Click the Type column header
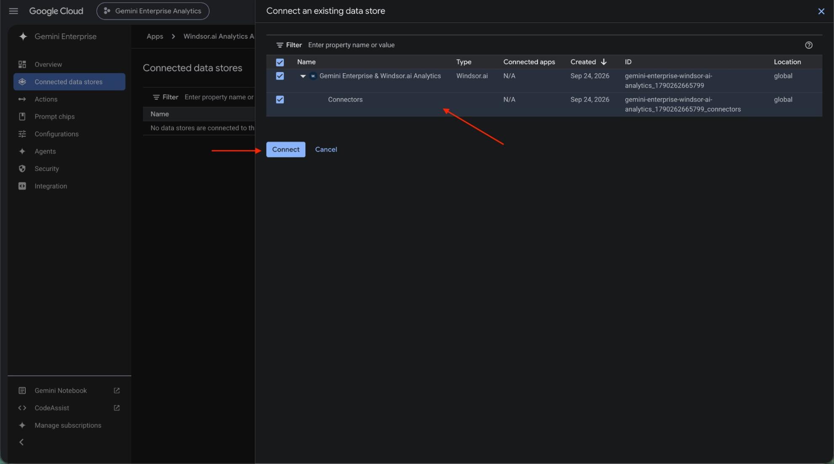This screenshot has height=464, width=834. (x=464, y=62)
